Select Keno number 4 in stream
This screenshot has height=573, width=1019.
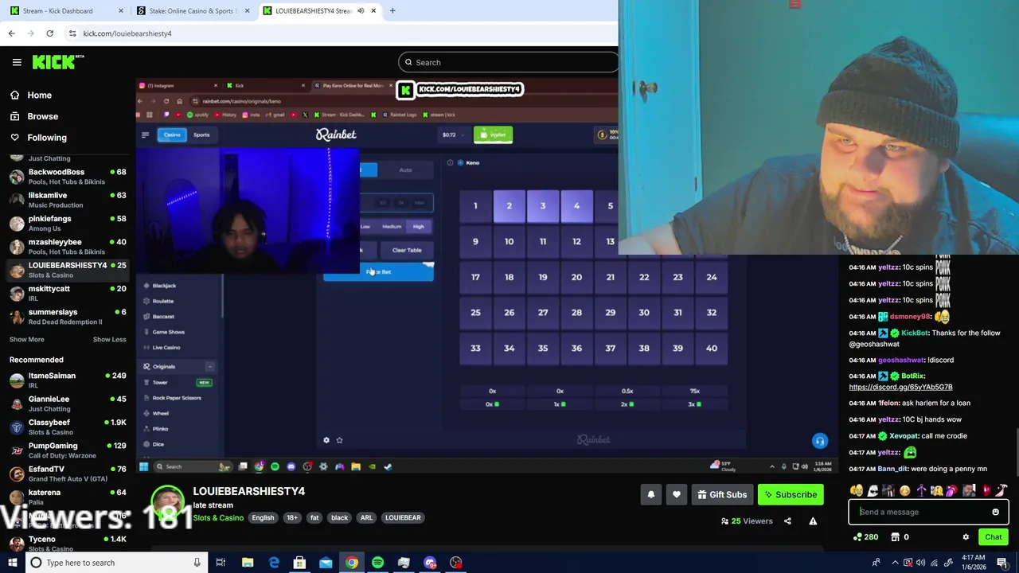pyautogui.click(x=576, y=206)
